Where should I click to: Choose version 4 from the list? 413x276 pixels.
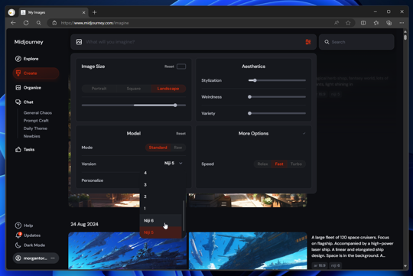coord(161,173)
